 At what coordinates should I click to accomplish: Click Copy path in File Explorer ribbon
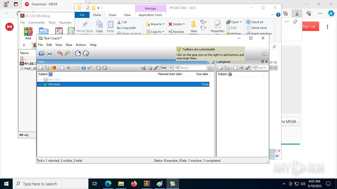point(126,28)
